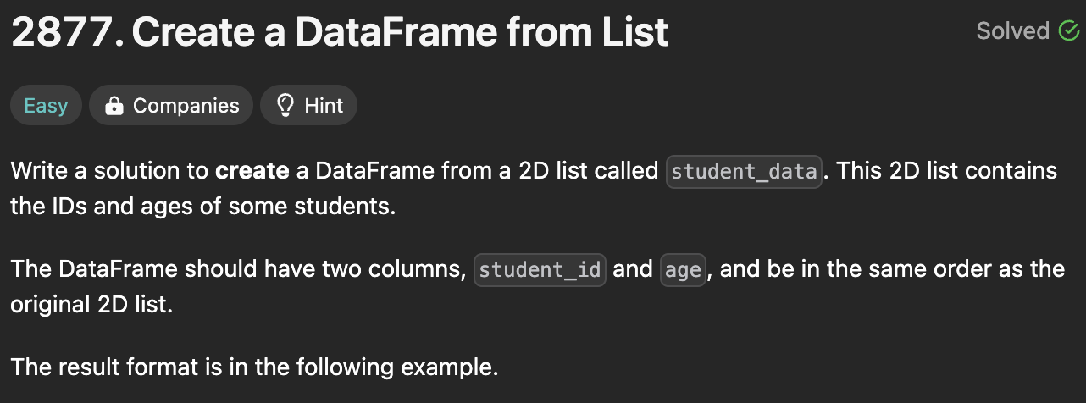
Task: Click the problem title heading
Action: pos(400,33)
